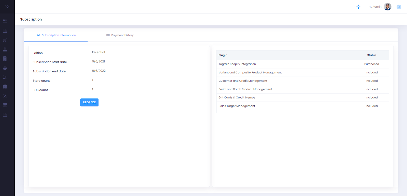
Task: Click the 'Hi, Admin' greeting text
Action: pyautogui.click(x=375, y=7)
